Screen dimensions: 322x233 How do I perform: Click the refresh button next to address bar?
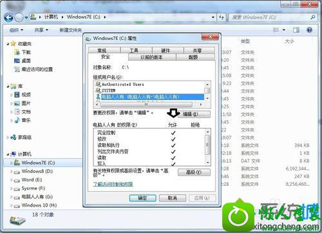(221, 17)
